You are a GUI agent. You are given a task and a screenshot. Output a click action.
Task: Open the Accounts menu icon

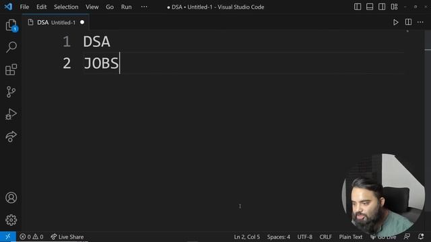point(11,198)
